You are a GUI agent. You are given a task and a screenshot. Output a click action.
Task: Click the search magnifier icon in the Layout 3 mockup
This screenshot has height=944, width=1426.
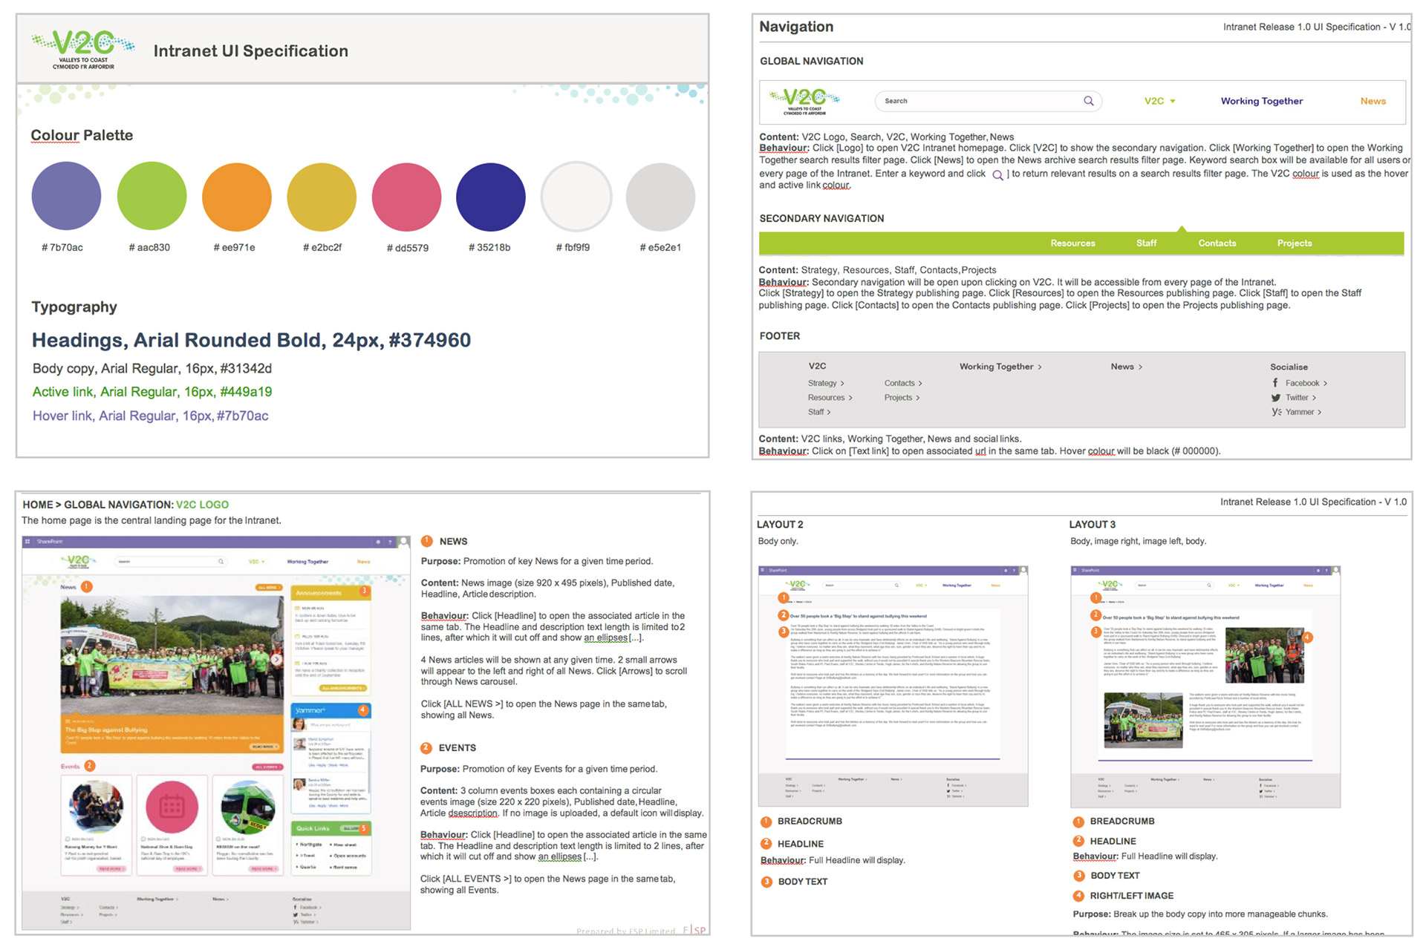click(x=1209, y=586)
